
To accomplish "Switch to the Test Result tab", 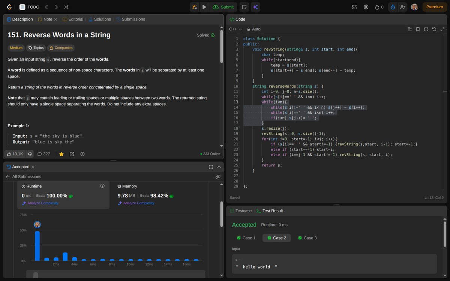I will click(269, 211).
